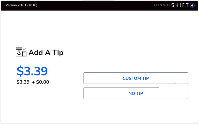Click the (1818) build number
Viewport: 199px width, 124px height.
(x=32, y=5)
